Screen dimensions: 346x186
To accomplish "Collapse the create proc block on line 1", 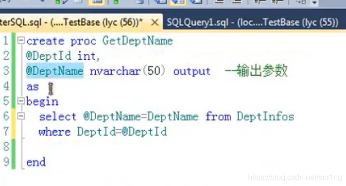I will pos(21,40).
